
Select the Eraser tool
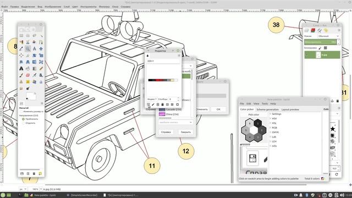[28, 75]
